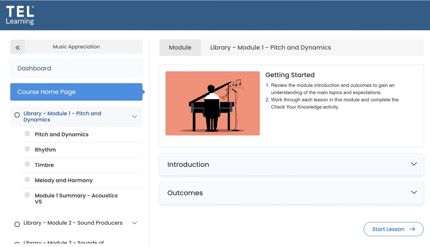Screen dimensions: 430x247
Task: Click the status circle beside Rhythm lesson
Action: coord(27,149)
